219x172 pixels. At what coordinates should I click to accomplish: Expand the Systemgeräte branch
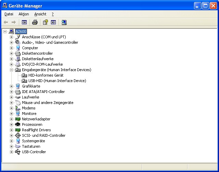(x=11, y=141)
